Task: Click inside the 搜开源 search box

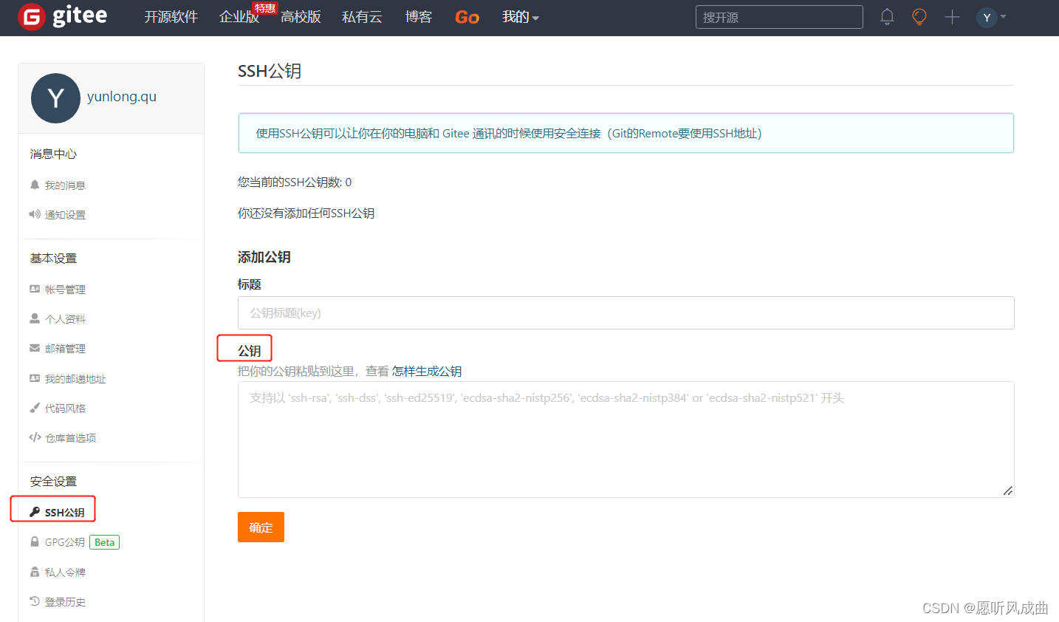Action: click(779, 16)
